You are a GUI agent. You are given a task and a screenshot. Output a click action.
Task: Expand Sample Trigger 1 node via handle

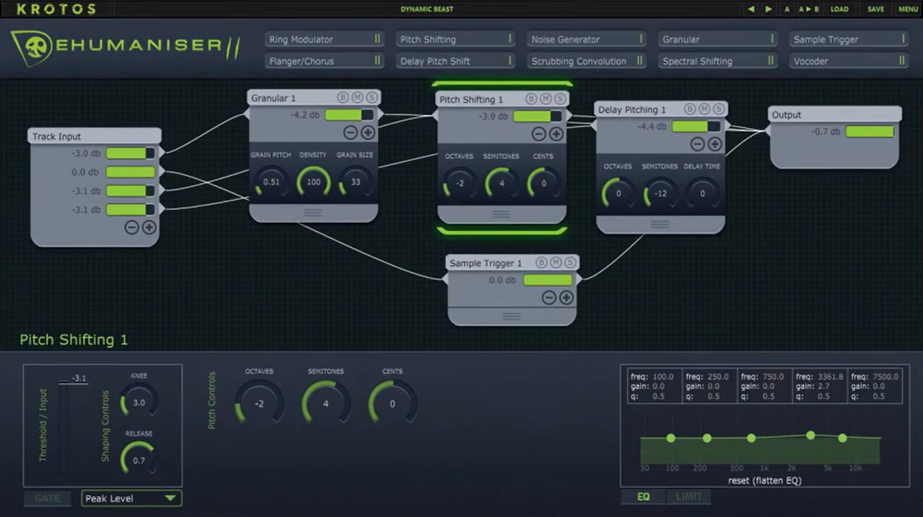tap(511, 316)
